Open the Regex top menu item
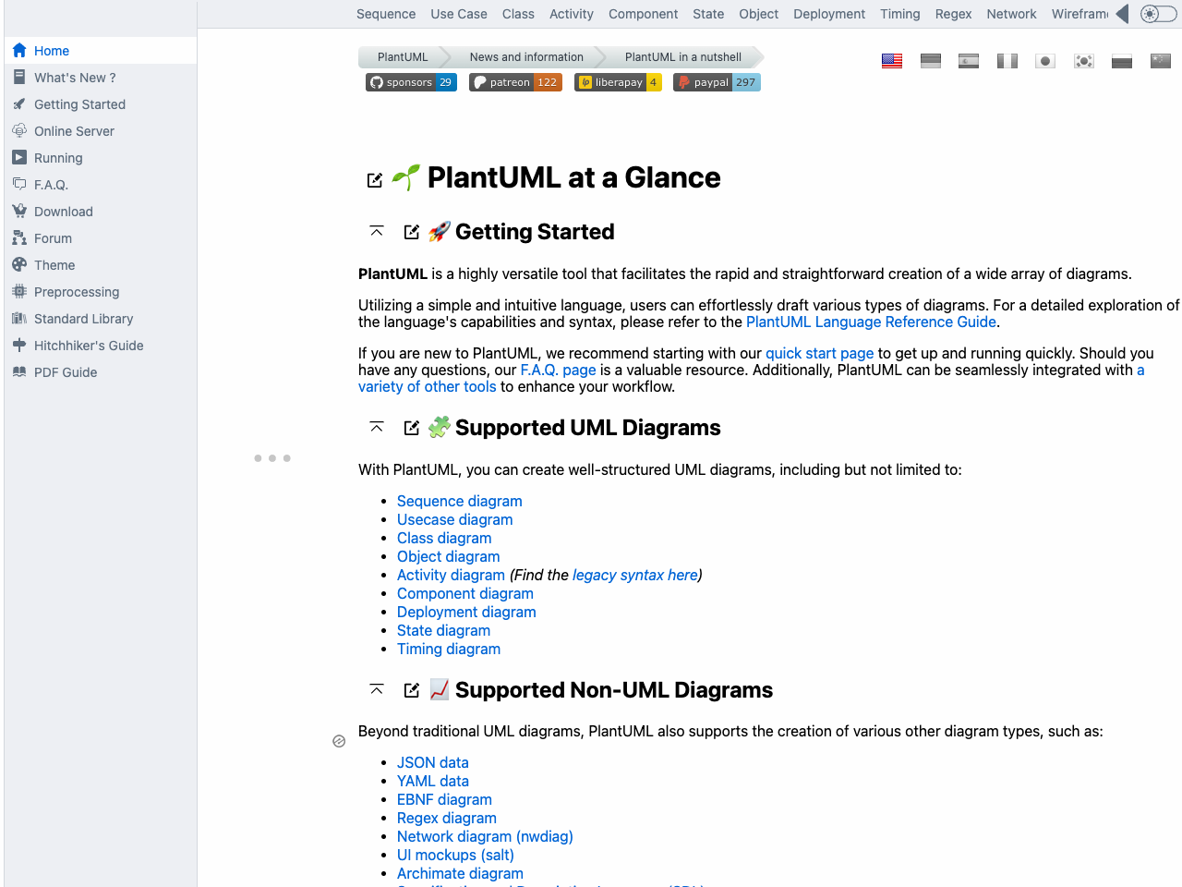The width and height of the screenshot is (1182, 887). (x=953, y=14)
